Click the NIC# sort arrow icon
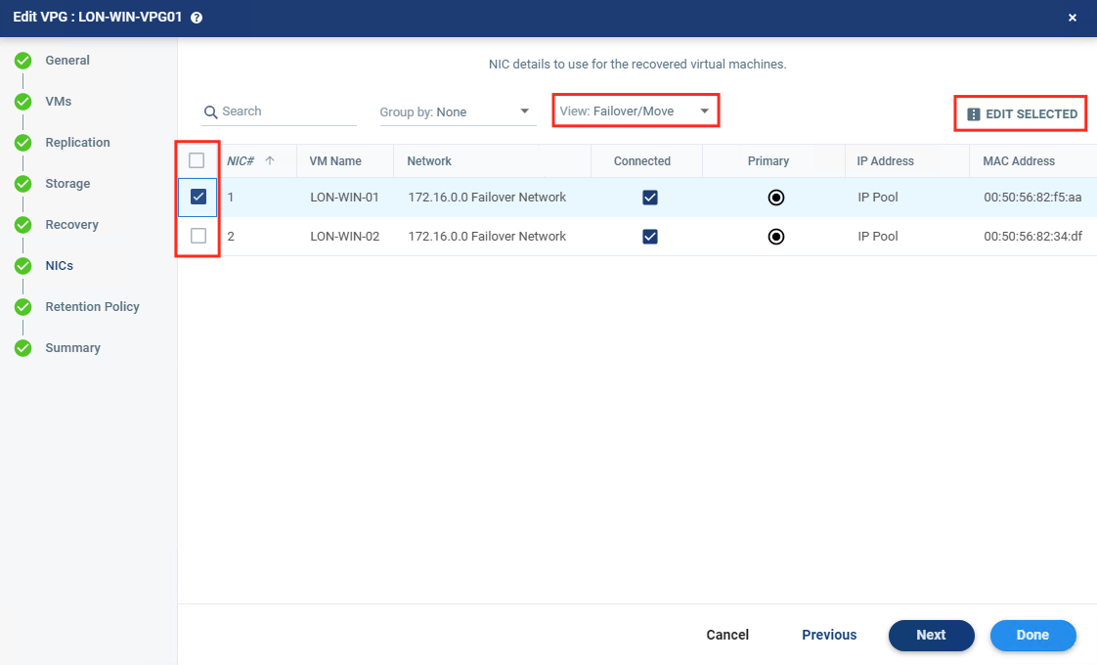The height and width of the screenshot is (665, 1097). point(270,160)
